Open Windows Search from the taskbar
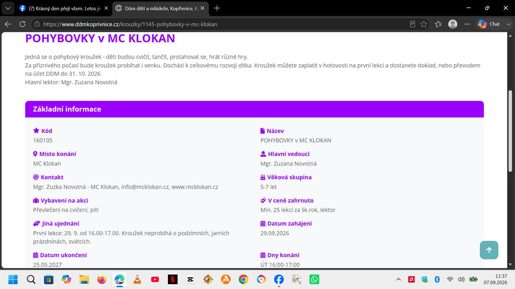 pos(31,279)
